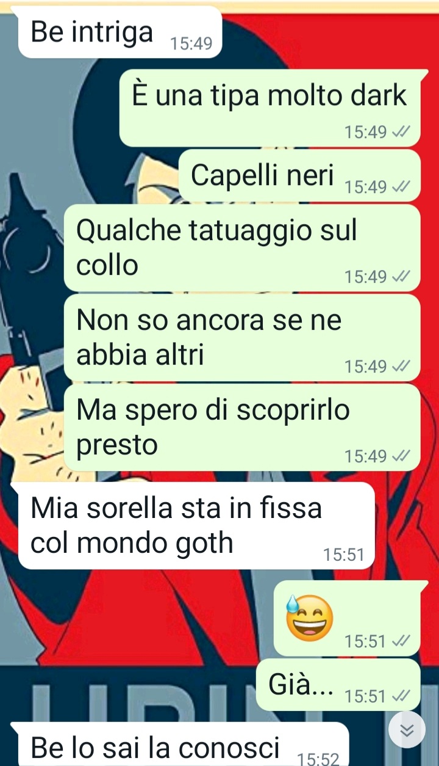439x766 pixels.
Task: Tap read checkmarks on the emoji message
Action: tap(401, 641)
